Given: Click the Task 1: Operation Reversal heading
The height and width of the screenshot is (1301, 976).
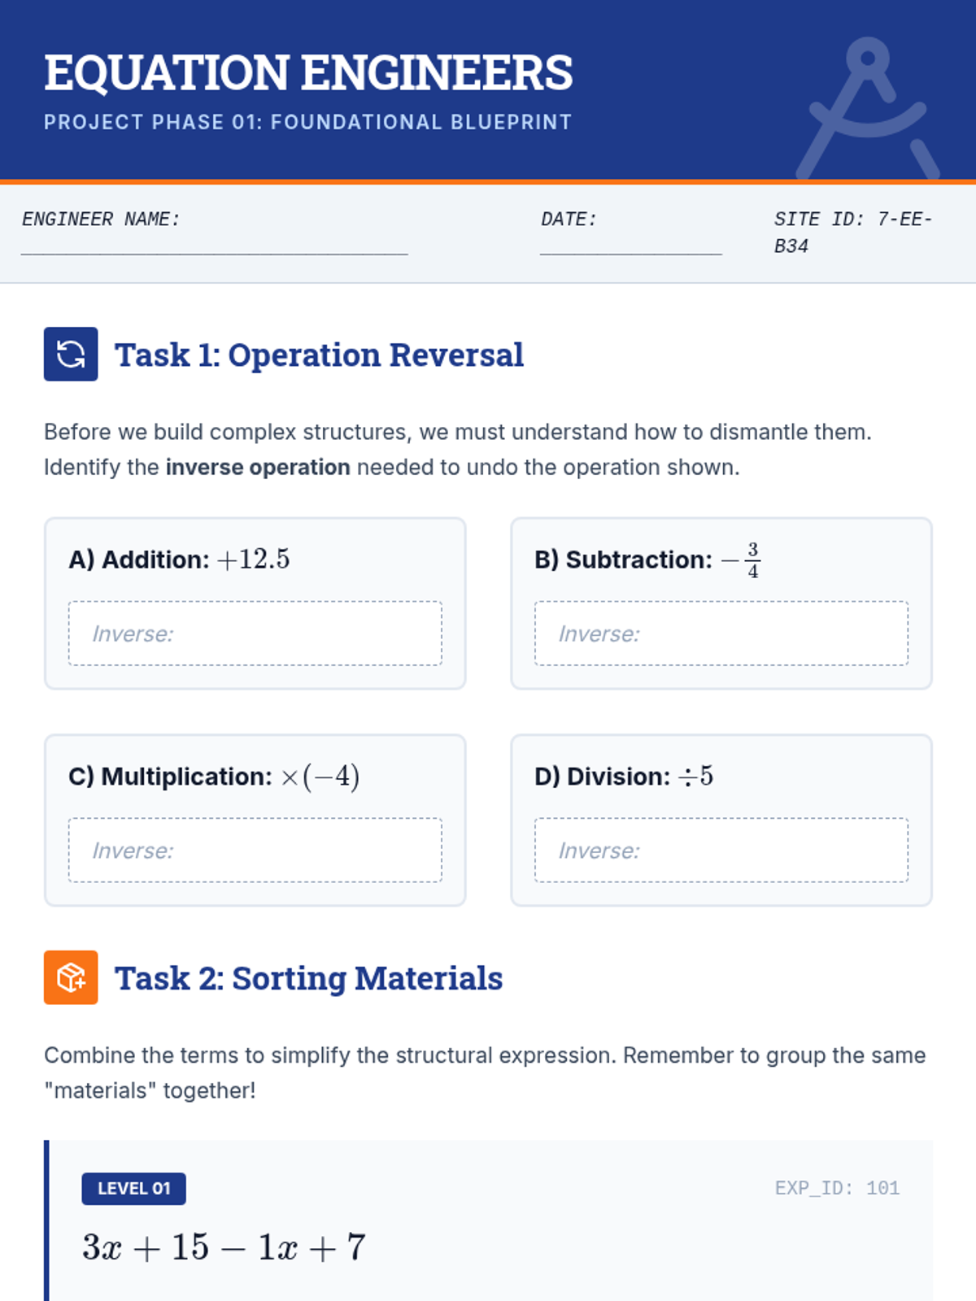Looking at the screenshot, I should point(319,355).
